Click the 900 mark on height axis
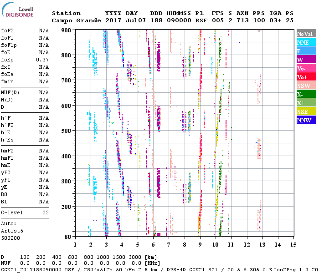This screenshot has height=273, width=319. (x=67, y=30)
